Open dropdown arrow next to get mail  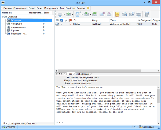pyautogui.click(x=64, y=14)
